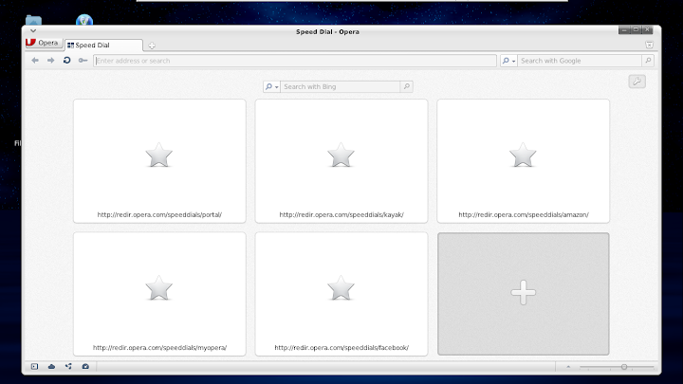Open Speed Dial configure wrench button
The width and height of the screenshot is (683, 384).
pos(637,82)
